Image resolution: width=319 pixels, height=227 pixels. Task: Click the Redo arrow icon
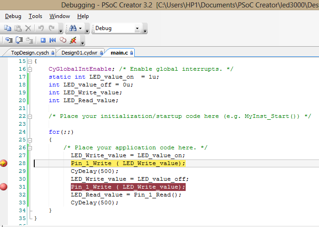[51, 28]
